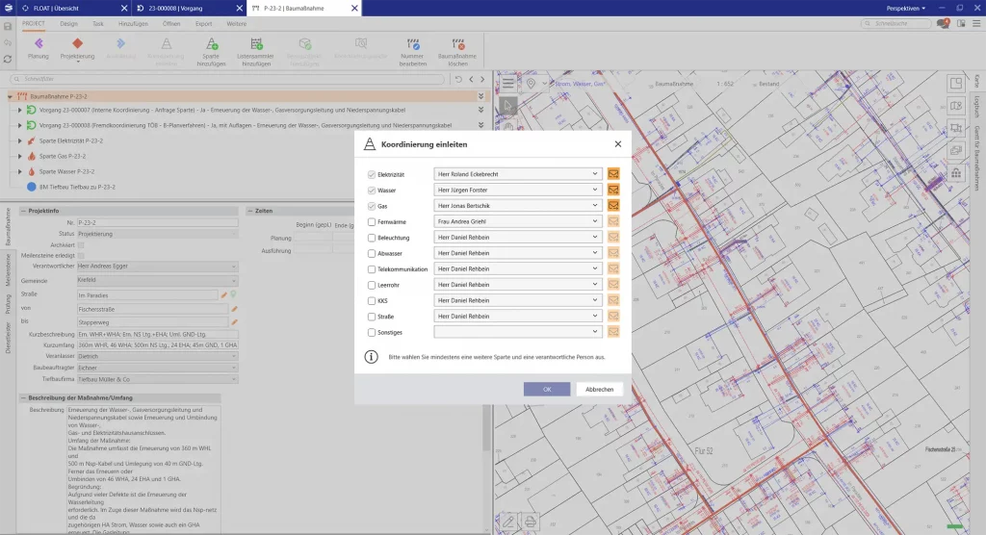The height and width of the screenshot is (535, 986).
Task: Open the Listensammler hinzufügen tool
Action: [256, 44]
